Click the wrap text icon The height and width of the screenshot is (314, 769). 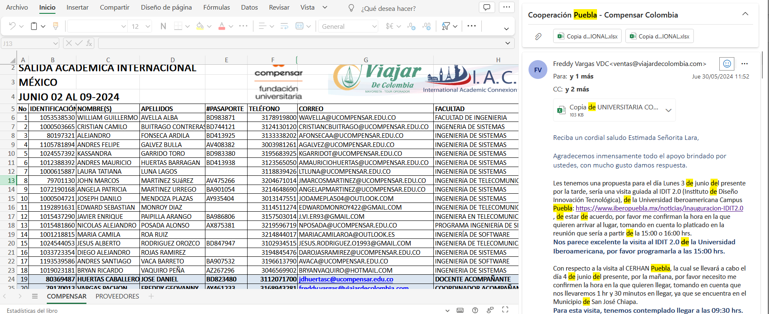pos(284,26)
